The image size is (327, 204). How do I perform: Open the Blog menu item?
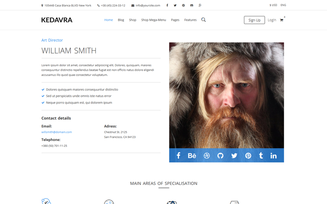click(x=121, y=20)
